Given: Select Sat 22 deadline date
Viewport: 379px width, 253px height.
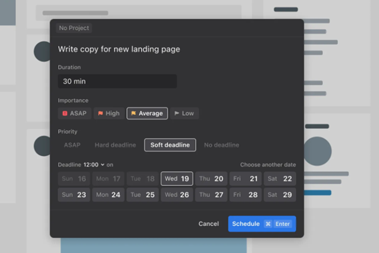Looking at the screenshot, I should click(280, 178).
